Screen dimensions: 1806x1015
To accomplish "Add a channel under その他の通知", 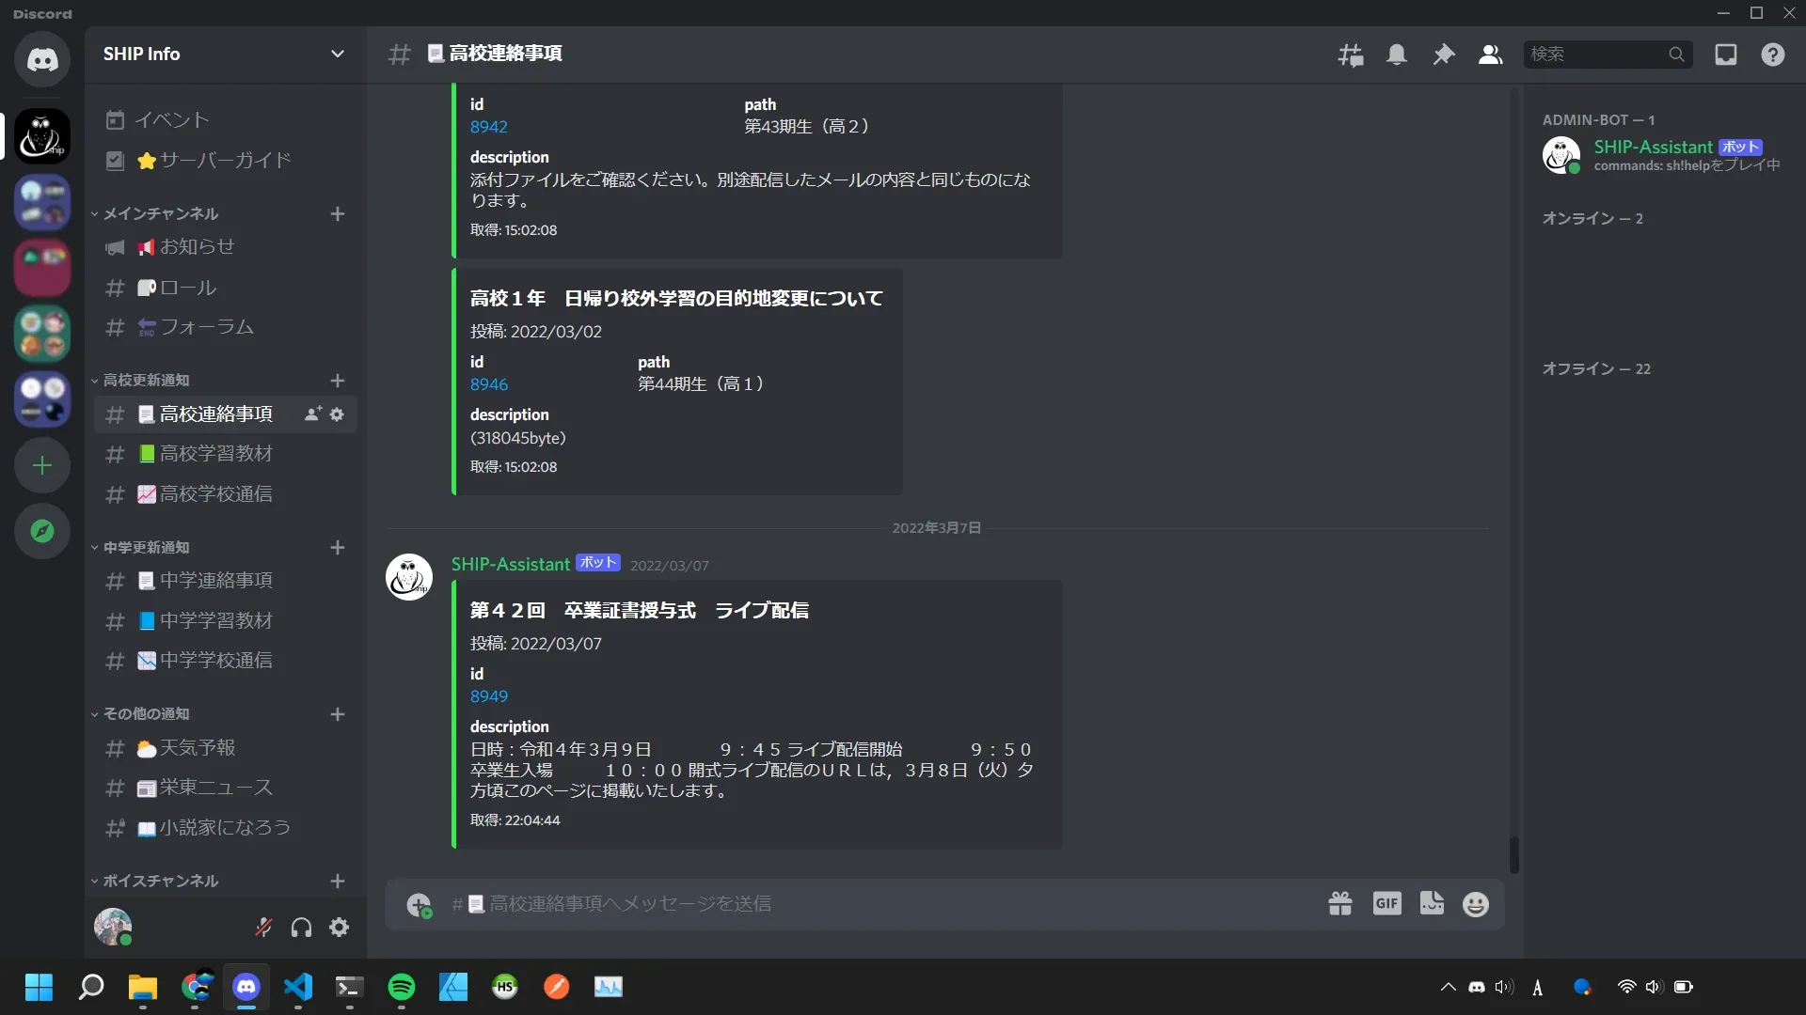I will pyautogui.click(x=338, y=714).
